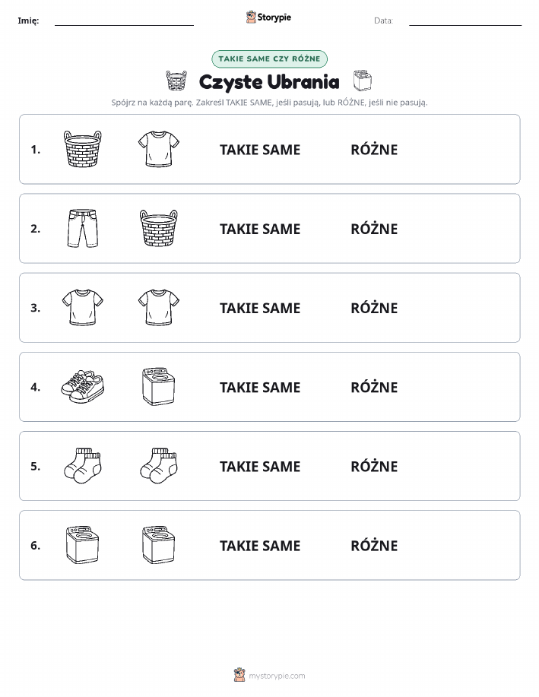The image size is (539, 697).
Task: Click the left T-shirt icon in row 3
Action: coord(83,307)
